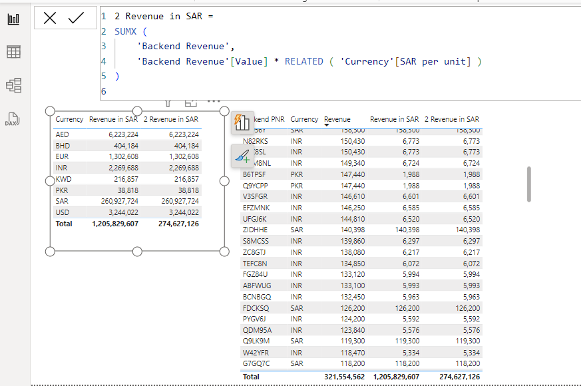The width and height of the screenshot is (581, 386).
Task: Sort by 'Revenue in SAR' header in right table
Action: [394, 119]
